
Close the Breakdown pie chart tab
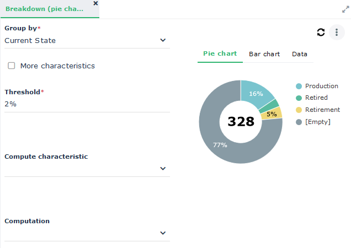click(95, 3)
